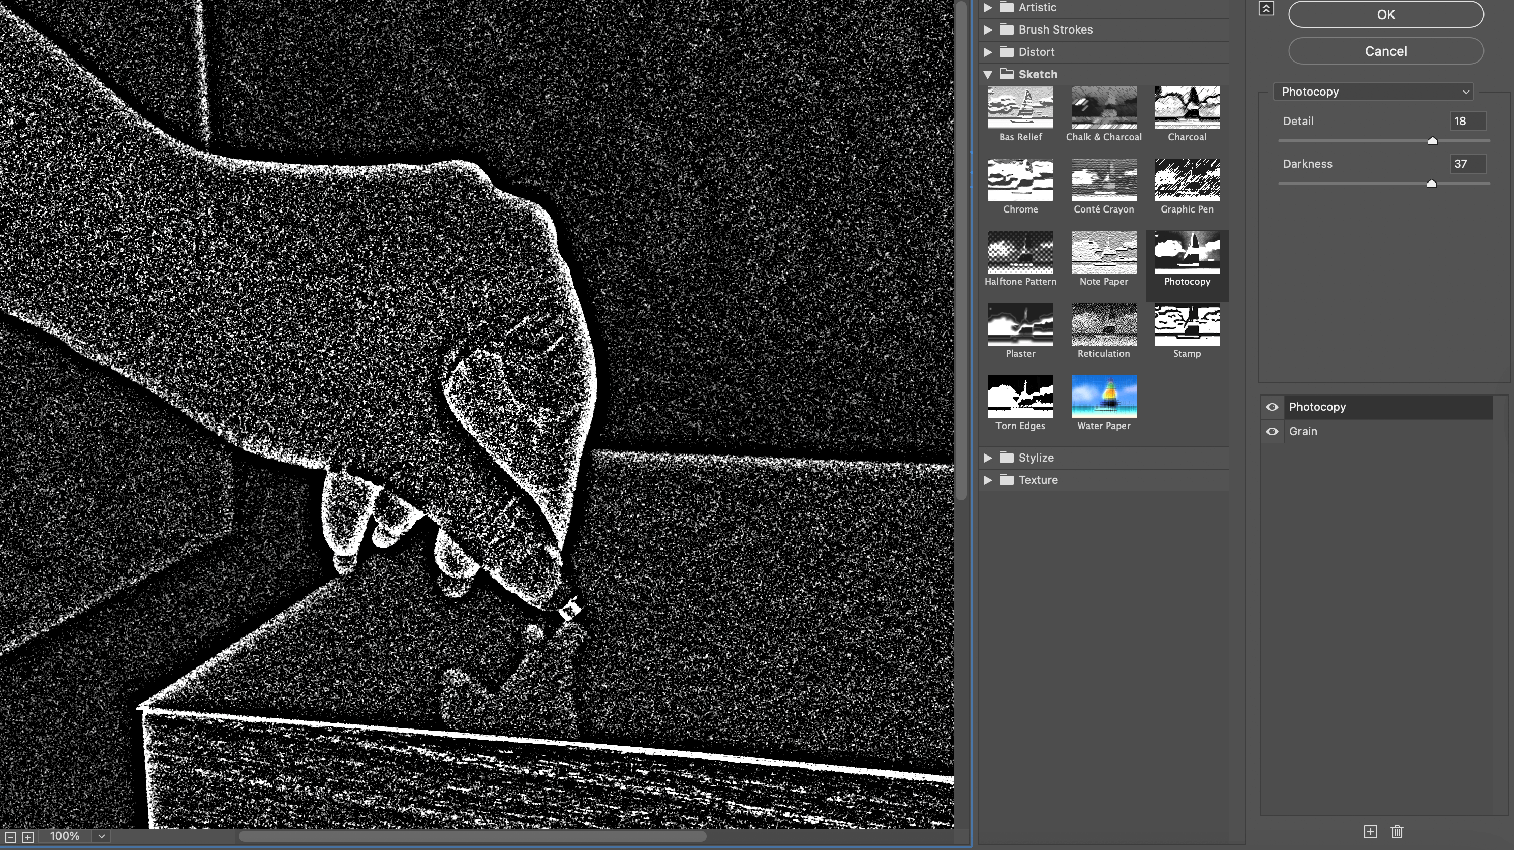The image size is (1514, 850).
Task: Click the Cancel button
Action: 1385,51
